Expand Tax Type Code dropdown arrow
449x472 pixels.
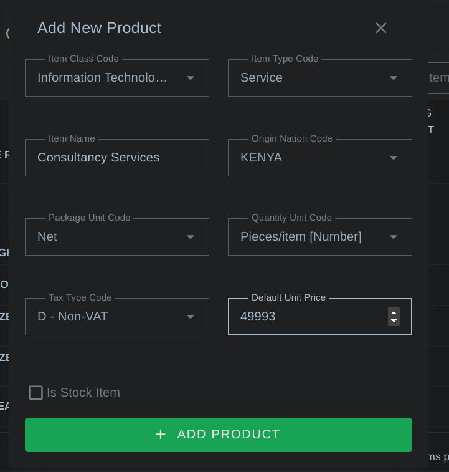191,317
